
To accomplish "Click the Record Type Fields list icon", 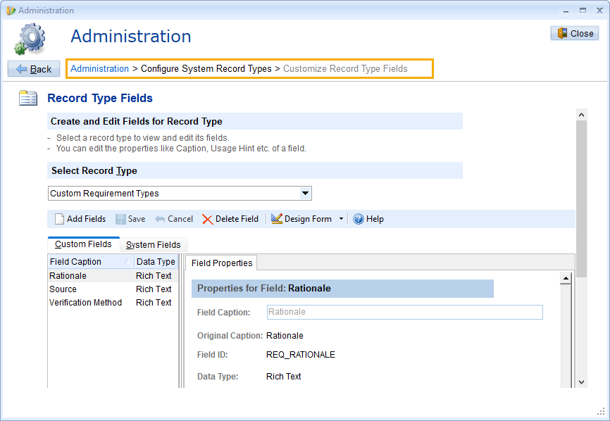I will coord(28,98).
